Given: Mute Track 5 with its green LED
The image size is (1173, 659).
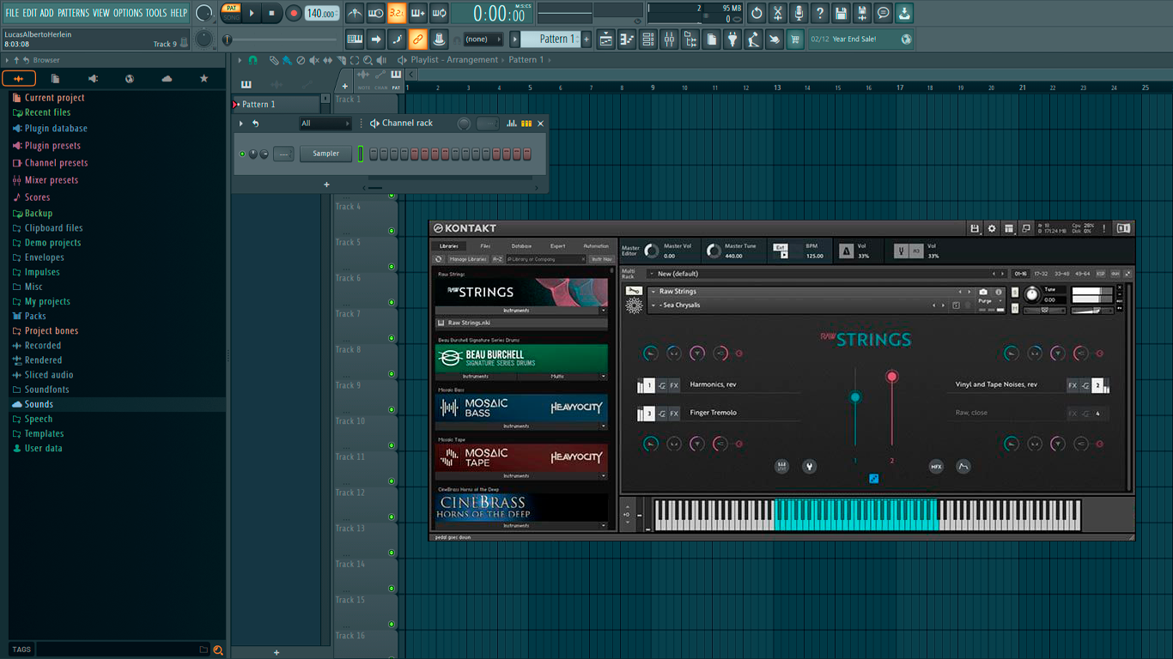Looking at the screenshot, I should 392,267.
